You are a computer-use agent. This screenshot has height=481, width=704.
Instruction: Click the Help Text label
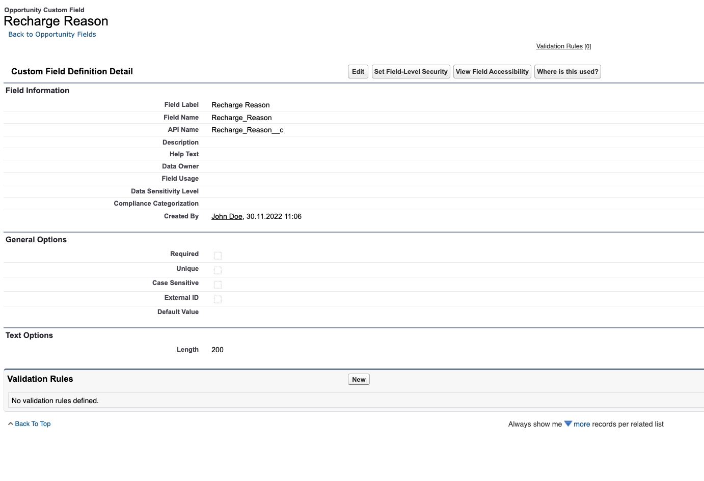[x=184, y=154]
